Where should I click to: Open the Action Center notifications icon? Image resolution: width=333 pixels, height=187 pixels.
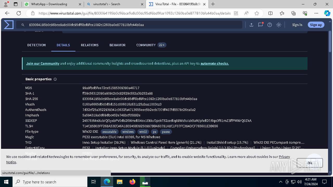pyautogui.click(x=324, y=182)
